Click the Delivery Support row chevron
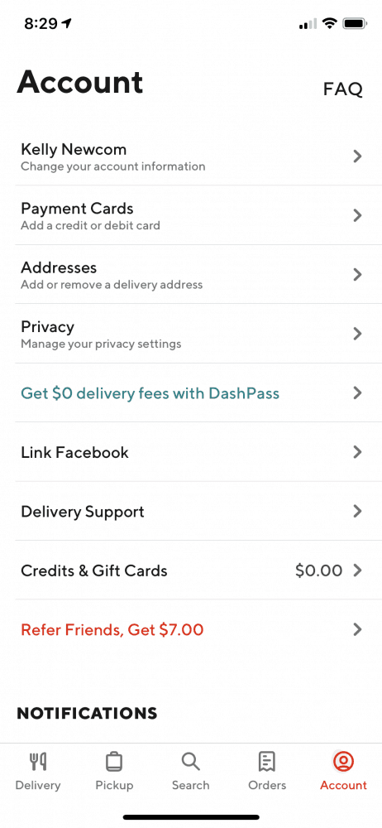The width and height of the screenshot is (382, 828). click(357, 511)
